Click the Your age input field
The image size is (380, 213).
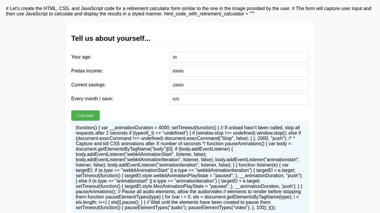(x=238, y=57)
